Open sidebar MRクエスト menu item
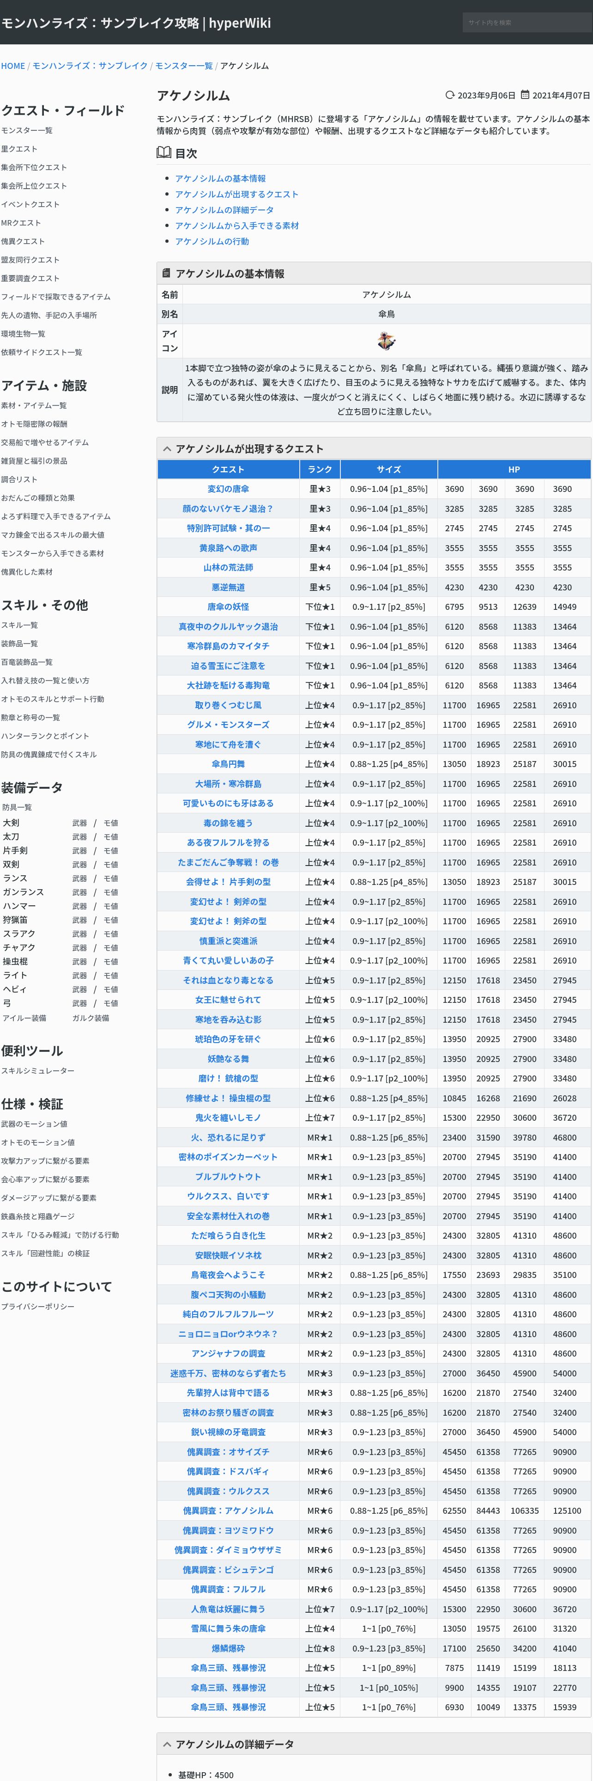This screenshot has height=1781, width=593. click(x=21, y=223)
